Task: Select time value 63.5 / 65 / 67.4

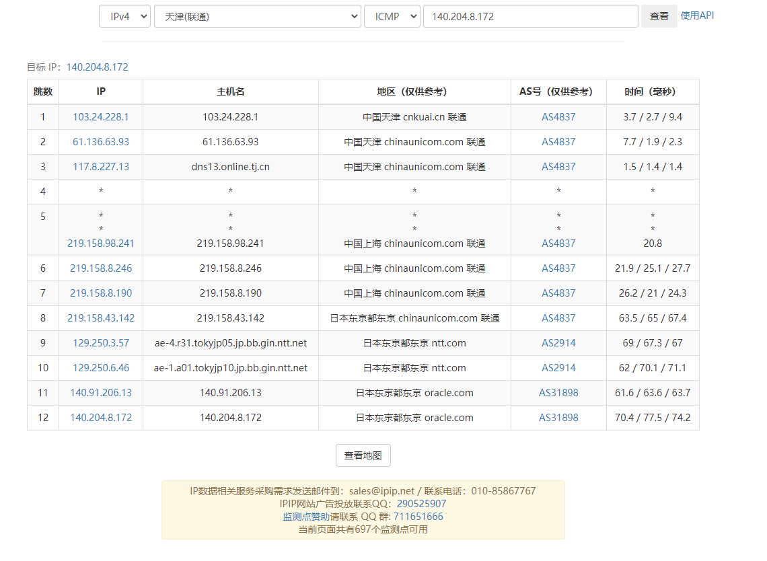Action: click(x=653, y=318)
